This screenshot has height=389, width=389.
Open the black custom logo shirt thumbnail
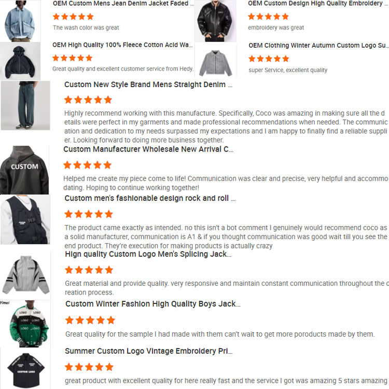tap(25, 368)
